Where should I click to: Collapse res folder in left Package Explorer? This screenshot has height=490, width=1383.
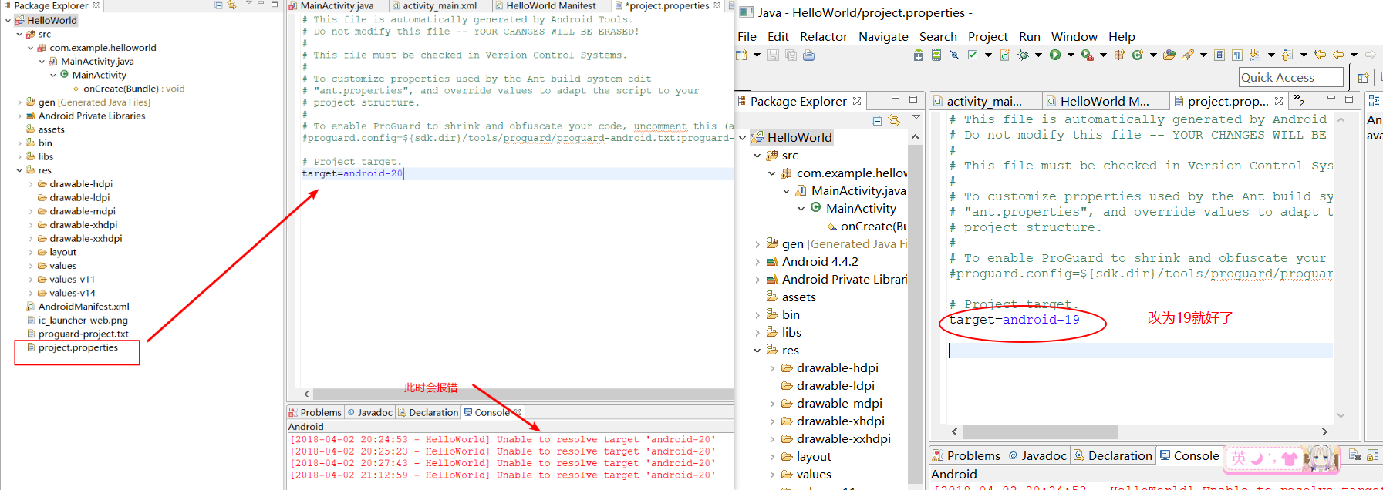pyautogui.click(x=19, y=170)
